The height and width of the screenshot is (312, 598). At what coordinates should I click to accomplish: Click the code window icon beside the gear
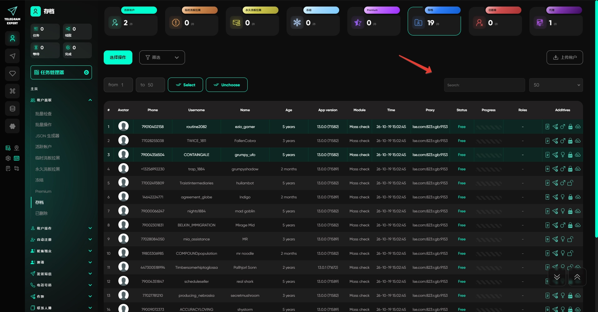pos(17,158)
